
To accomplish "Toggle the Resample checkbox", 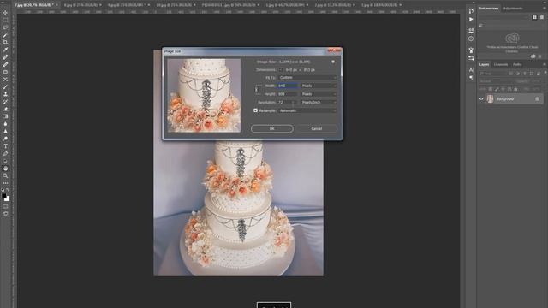I will (255, 110).
